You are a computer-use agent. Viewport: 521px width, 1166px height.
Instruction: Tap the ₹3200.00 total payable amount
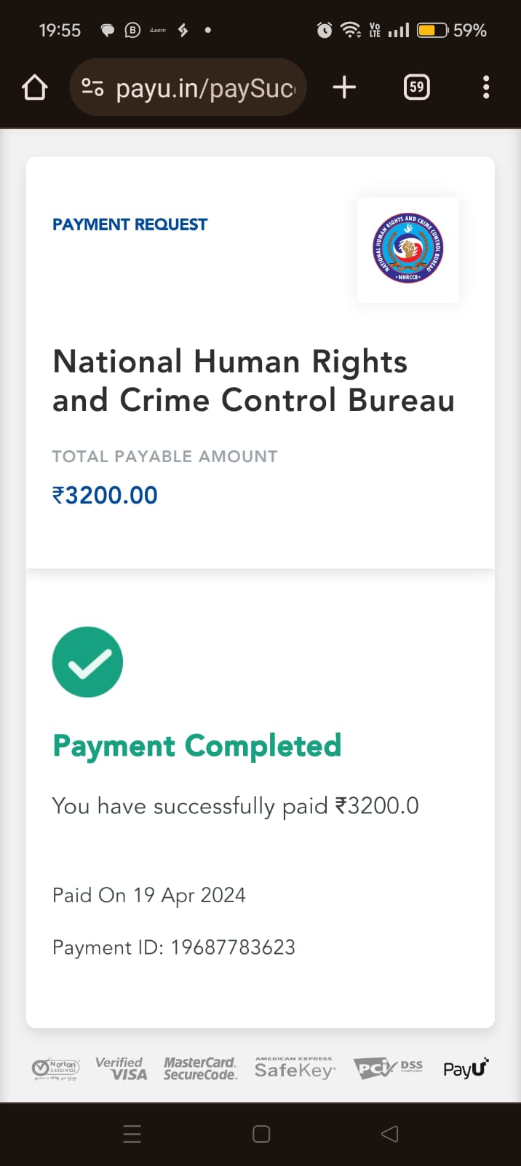[x=105, y=496]
